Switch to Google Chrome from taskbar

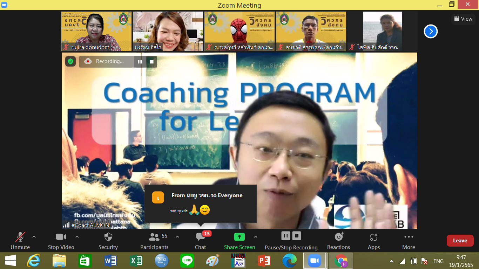click(340, 261)
